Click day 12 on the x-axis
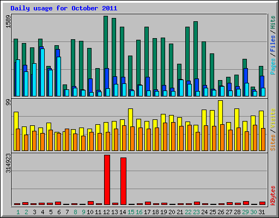Screen dimensions: 279x218 (x=106, y=212)
